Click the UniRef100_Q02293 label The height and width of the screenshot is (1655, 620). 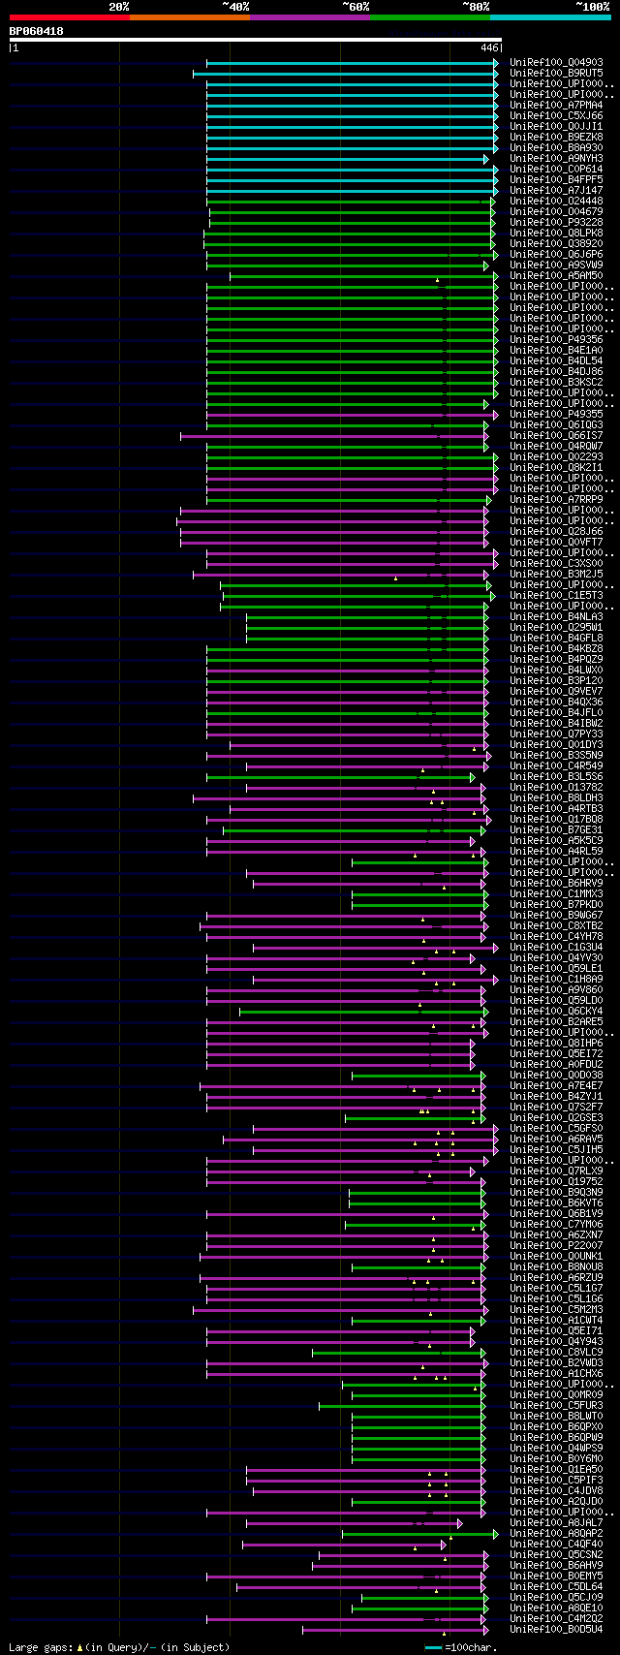point(556,457)
